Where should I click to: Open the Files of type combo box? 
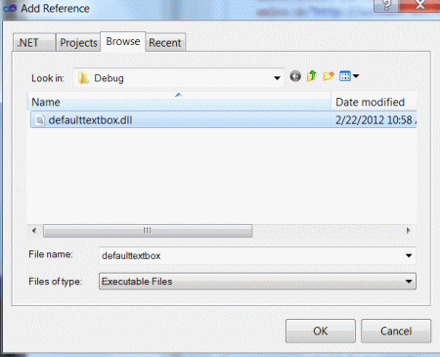coord(257,282)
